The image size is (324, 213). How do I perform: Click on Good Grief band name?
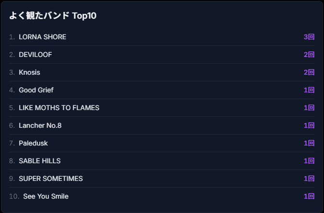click(36, 90)
